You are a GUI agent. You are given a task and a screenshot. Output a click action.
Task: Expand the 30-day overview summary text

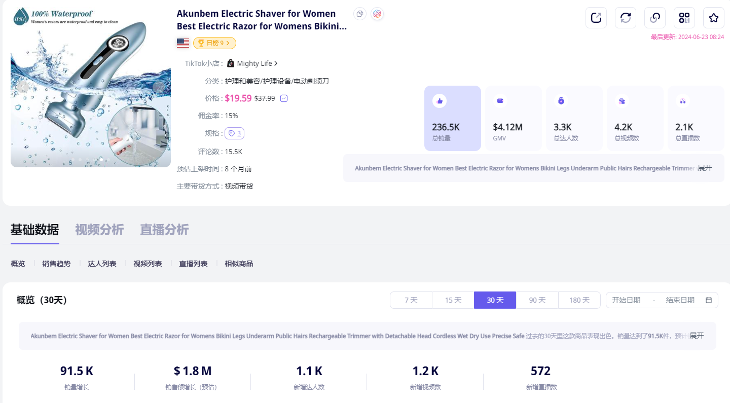coord(697,336)
